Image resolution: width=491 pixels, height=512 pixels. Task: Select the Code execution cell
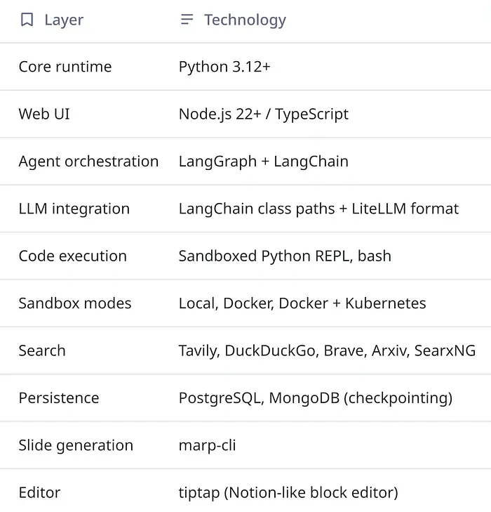73,256
